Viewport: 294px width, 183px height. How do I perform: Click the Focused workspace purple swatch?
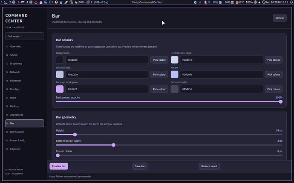click(60, 89)
